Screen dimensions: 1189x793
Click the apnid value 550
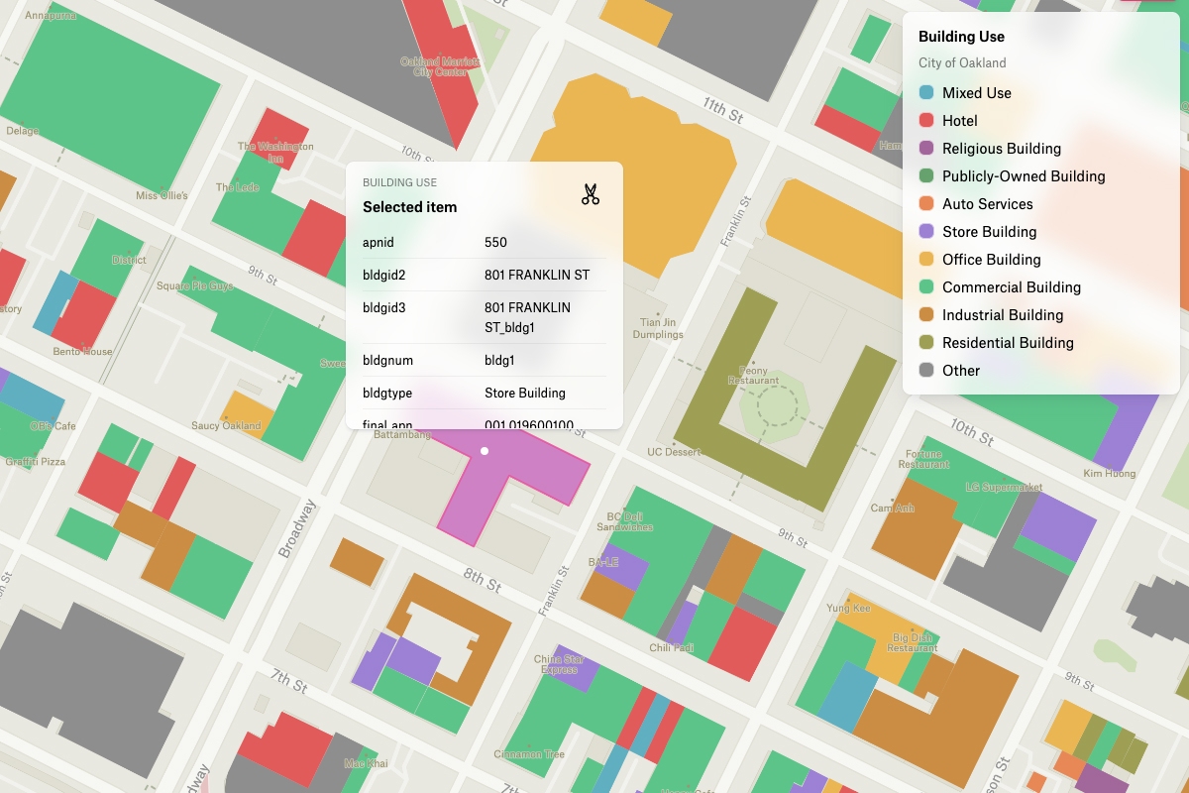click(494, 242)
